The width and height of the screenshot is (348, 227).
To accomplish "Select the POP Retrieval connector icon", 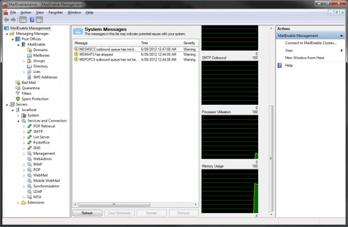I will [x=29, y=126].
